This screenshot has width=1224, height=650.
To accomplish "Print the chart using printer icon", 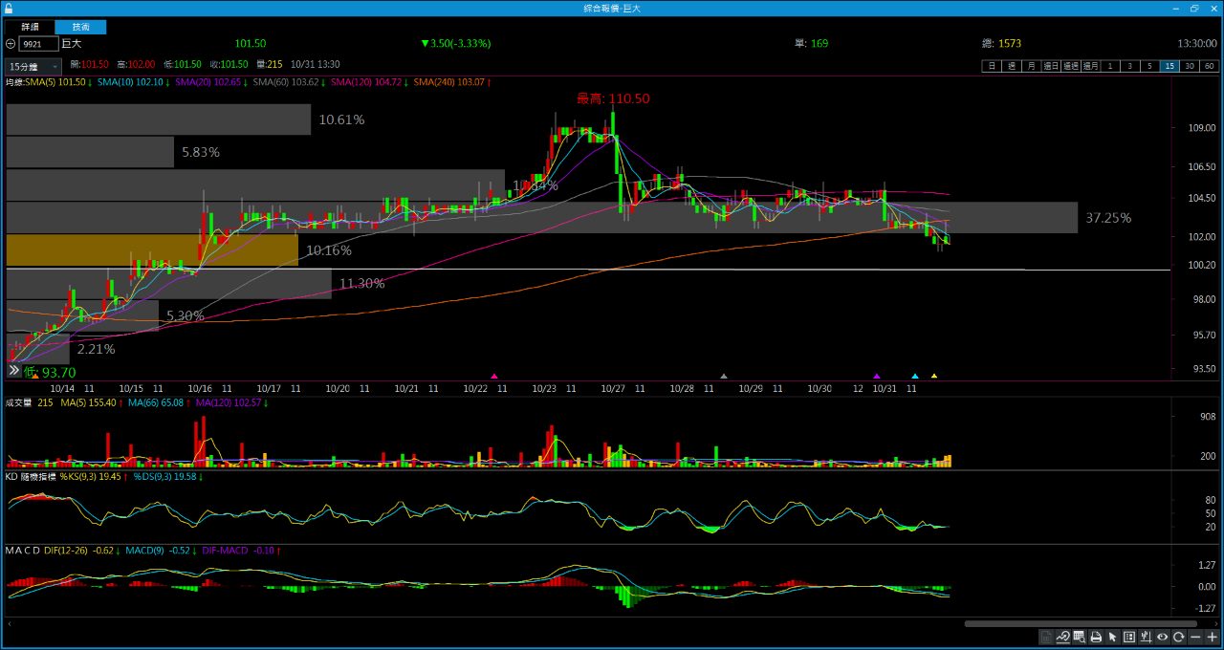I will (1096, 637).
